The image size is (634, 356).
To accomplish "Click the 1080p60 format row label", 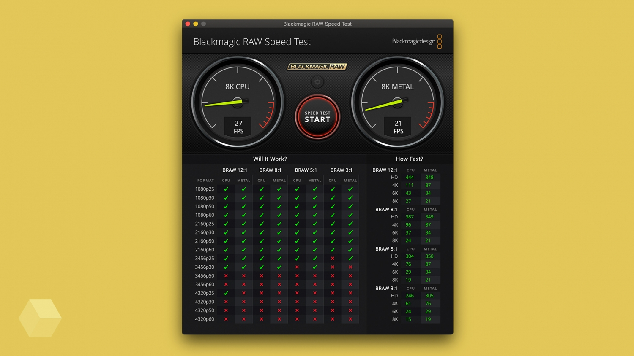I will (205, 215).
